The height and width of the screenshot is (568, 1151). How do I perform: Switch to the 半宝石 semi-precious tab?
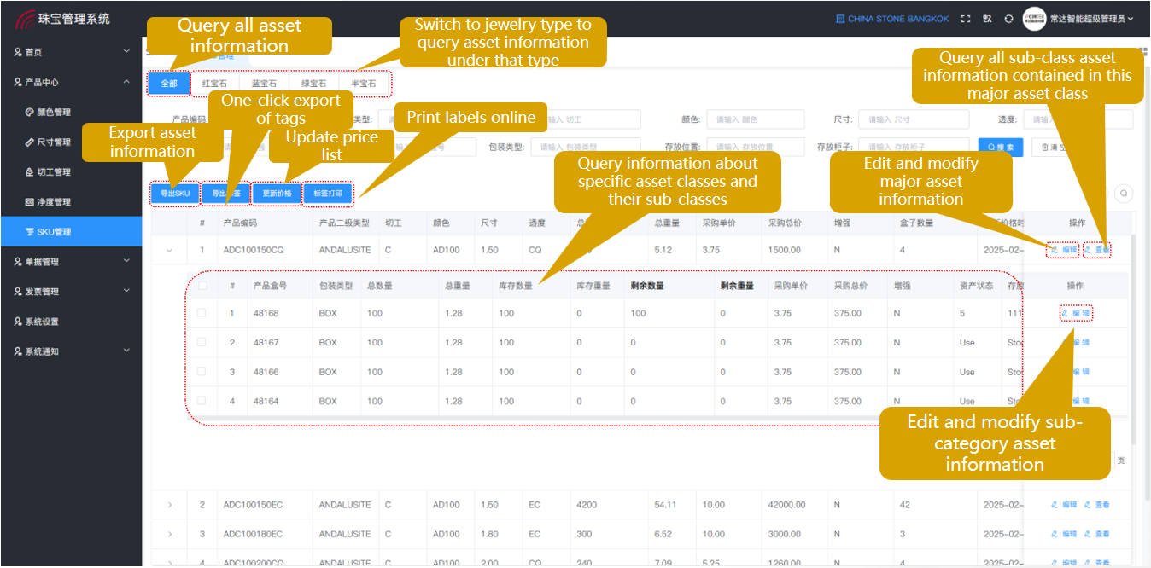(365, 83)
